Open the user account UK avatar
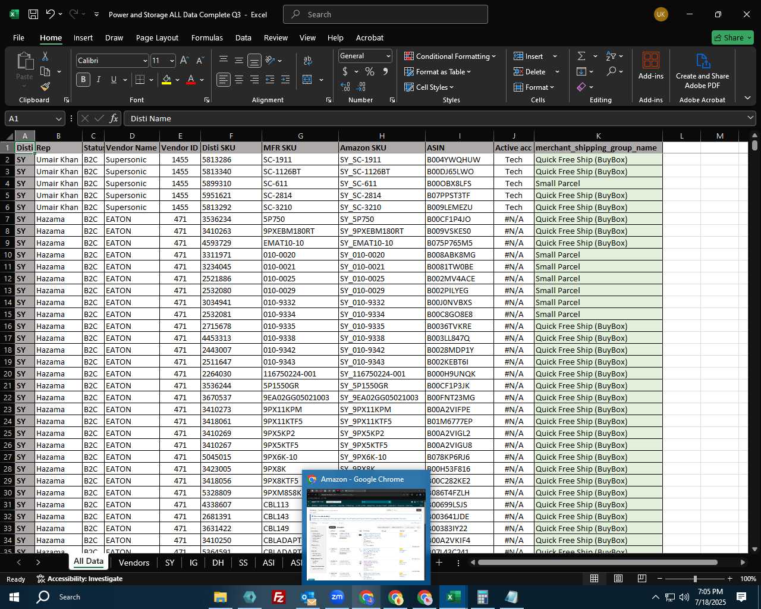This screenshot has height=609, width=761. (661, 14)
